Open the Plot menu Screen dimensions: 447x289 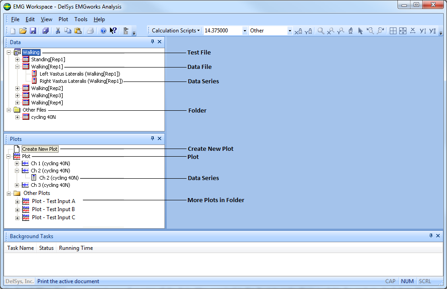pos(63,19)
